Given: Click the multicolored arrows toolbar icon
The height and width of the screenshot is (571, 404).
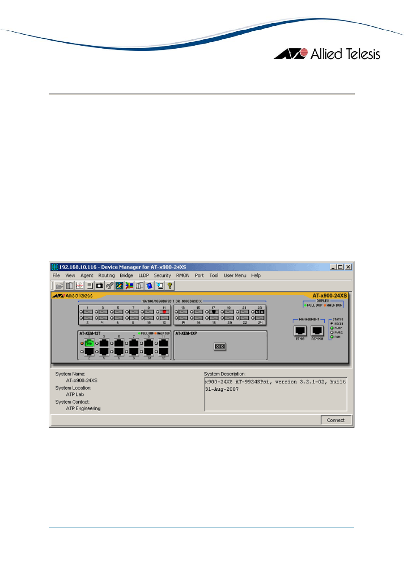Looking at the screenshot, I should 130,286.
